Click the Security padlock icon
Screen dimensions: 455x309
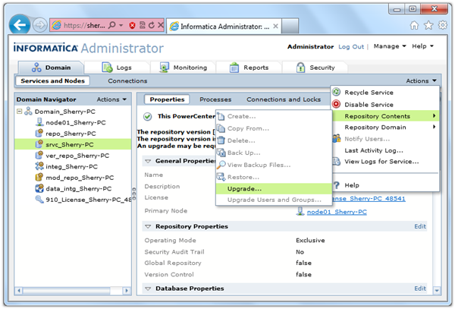[300, 68]
